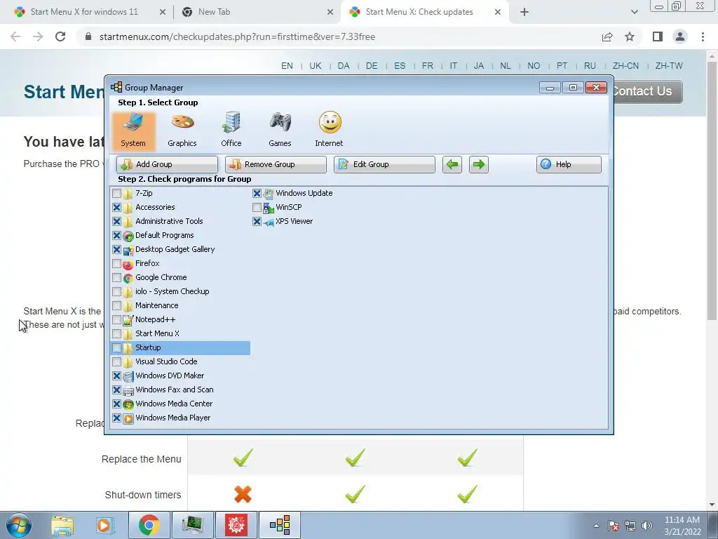Switch page language to FR
718x539 pixels.
pos(427,65)
